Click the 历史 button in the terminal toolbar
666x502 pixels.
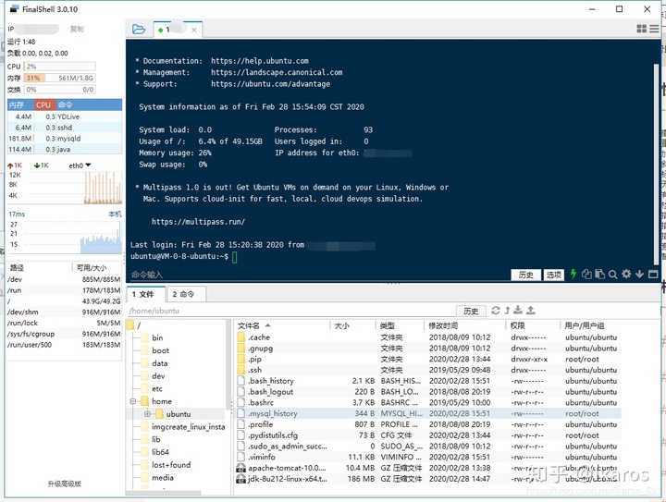[x=525, y=275]
